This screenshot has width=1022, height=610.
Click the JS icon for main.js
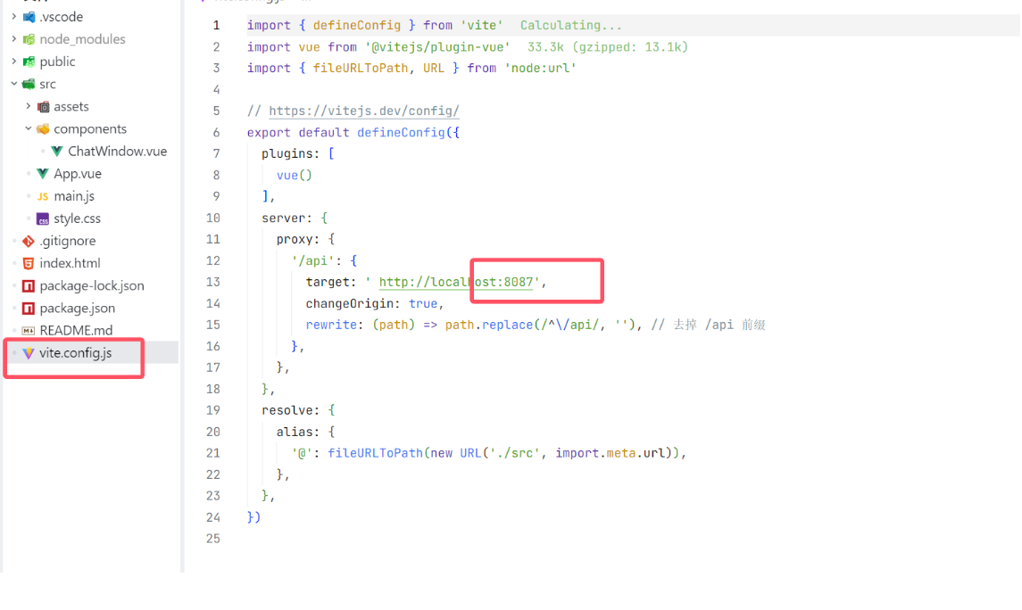[43, 196]
